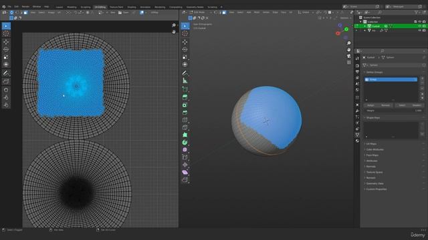Pick the Knife tool
Image resolution: width=428 pixels, height=240 pixels.
pos(185,127)
